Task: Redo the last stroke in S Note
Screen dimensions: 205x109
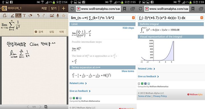Action: (x=44, y=16)
